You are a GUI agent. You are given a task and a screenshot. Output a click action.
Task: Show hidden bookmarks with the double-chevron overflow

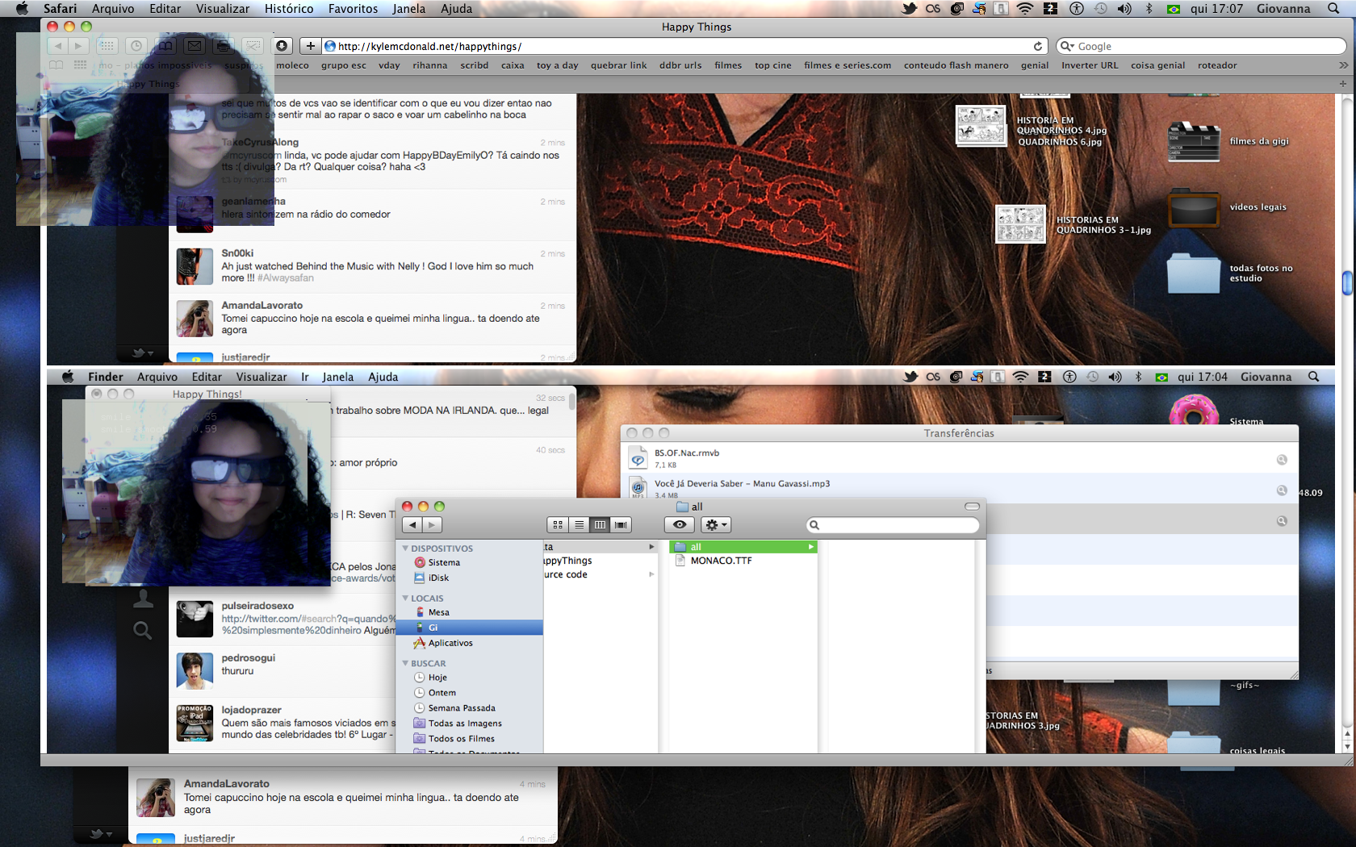1343,65
